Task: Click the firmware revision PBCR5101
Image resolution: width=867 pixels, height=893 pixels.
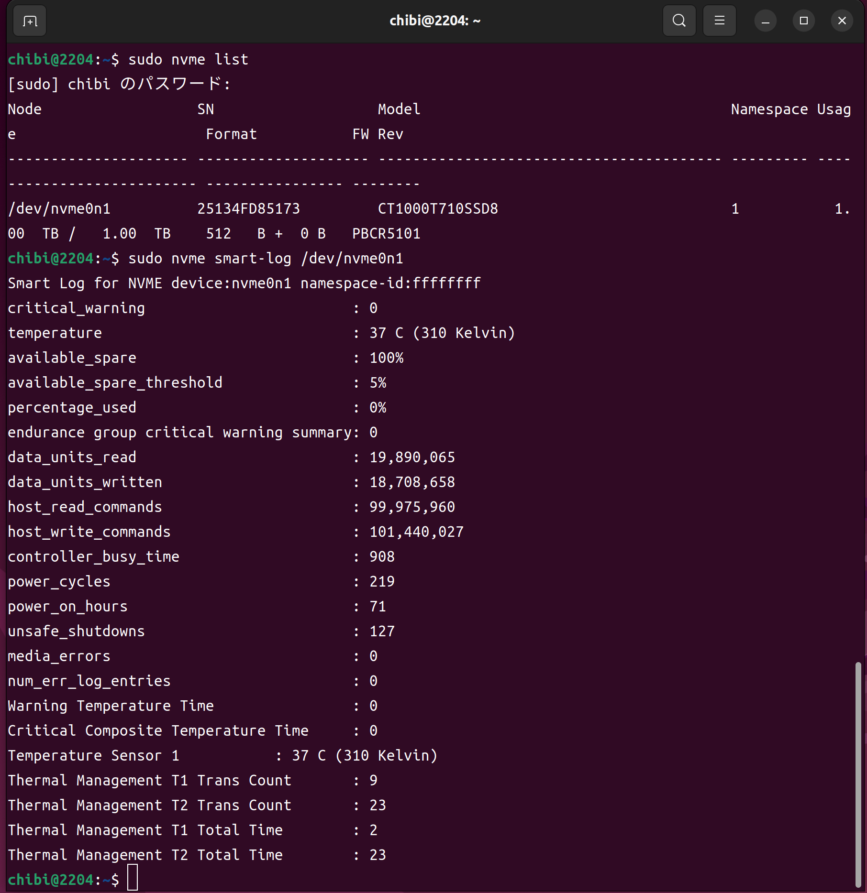Action: 386,234
